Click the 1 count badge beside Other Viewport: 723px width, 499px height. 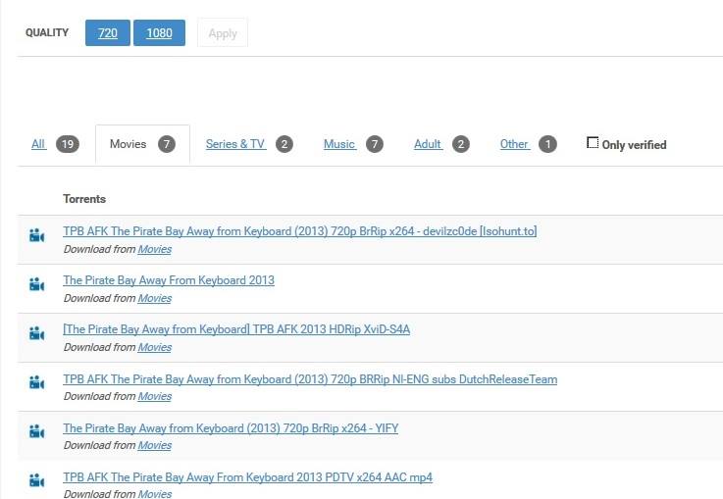pos(547,144)
